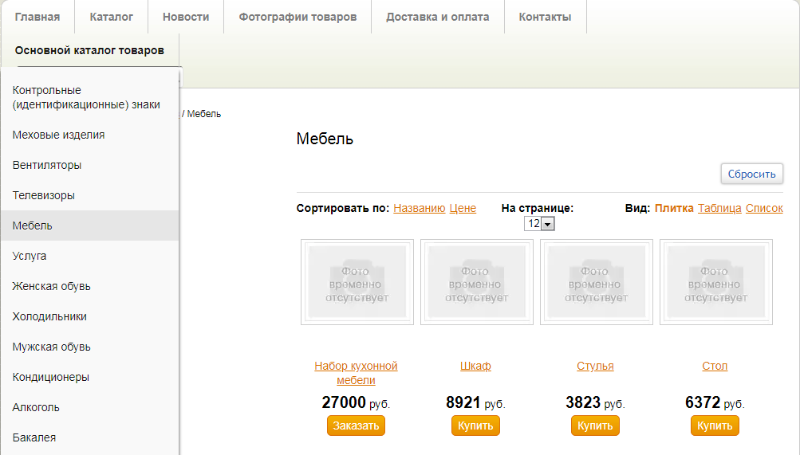The width and height of the screenshot is (800, 455).
Task: Open the Каталог tab
Action: (x=112, y=17)
